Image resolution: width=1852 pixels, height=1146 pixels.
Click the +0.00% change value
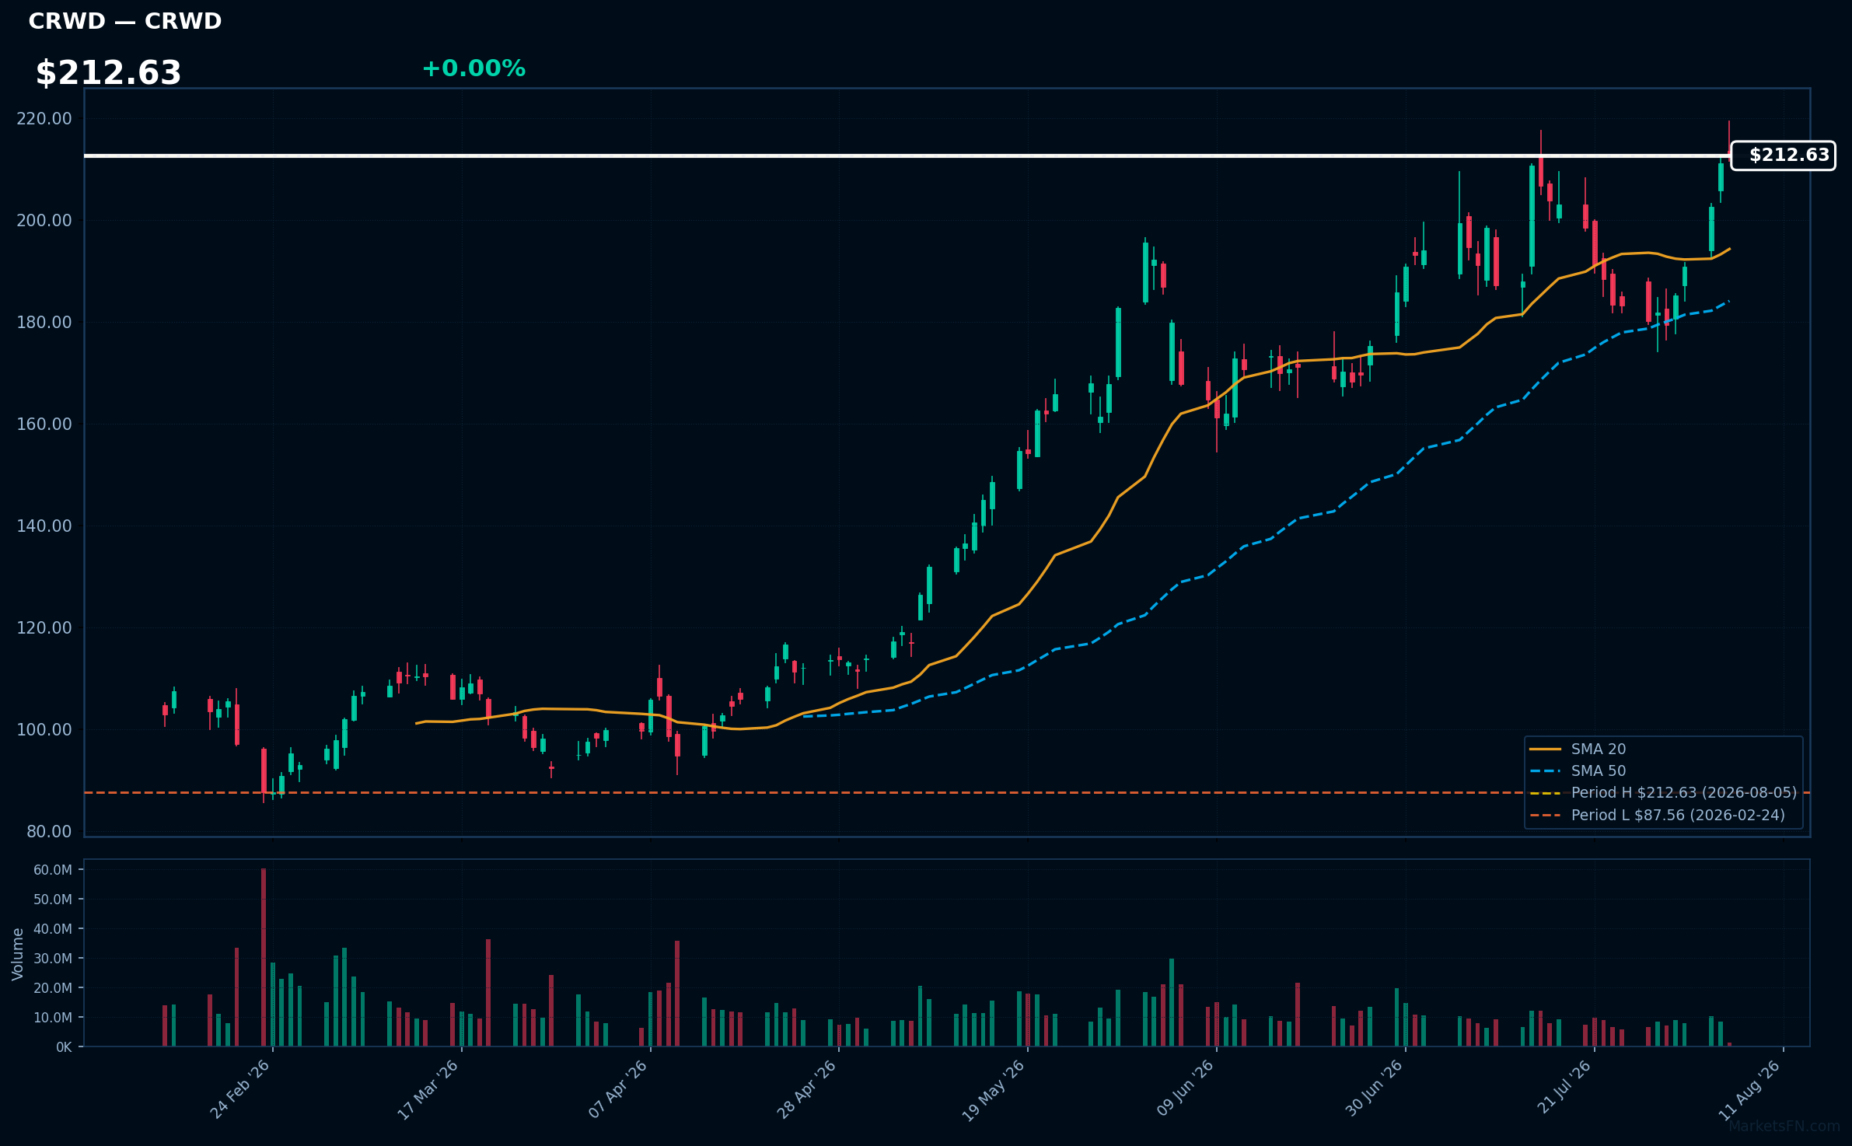pyautogui.click(x=473, y=68)
